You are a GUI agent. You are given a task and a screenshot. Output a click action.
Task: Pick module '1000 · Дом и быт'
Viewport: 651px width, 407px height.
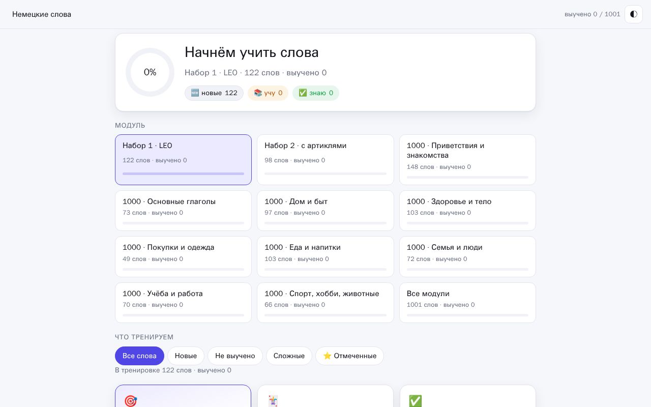coord(325,211)
